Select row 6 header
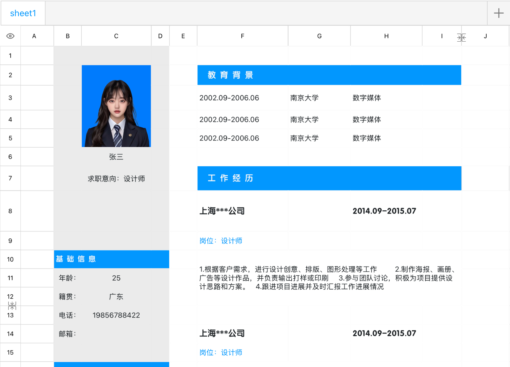Viewport: 510px width, 367px height. pyautogui.click(x=10, y=157)
